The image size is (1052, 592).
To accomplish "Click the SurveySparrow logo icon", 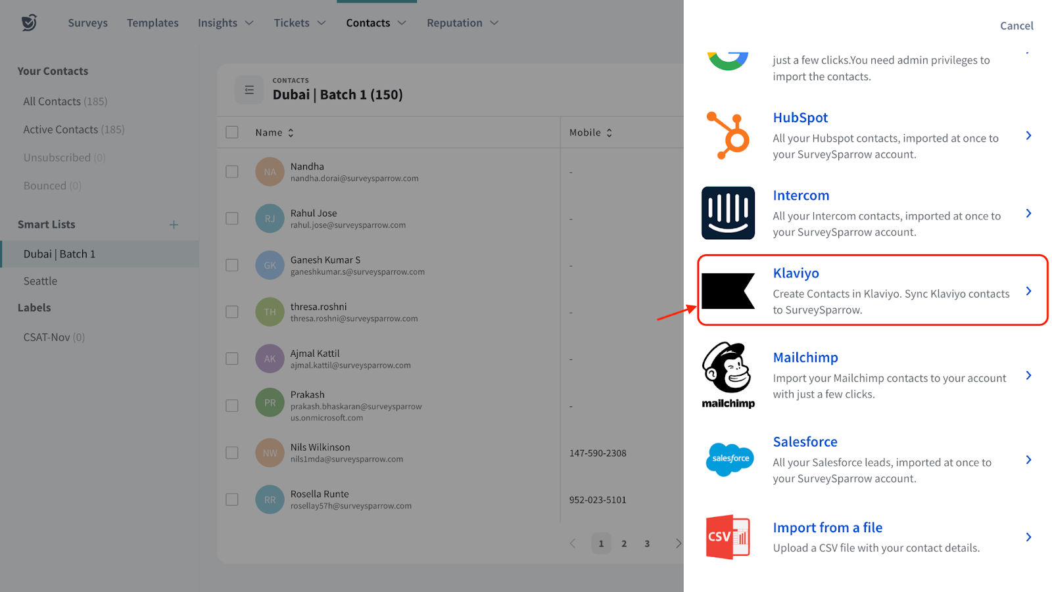I will (29, 23).
